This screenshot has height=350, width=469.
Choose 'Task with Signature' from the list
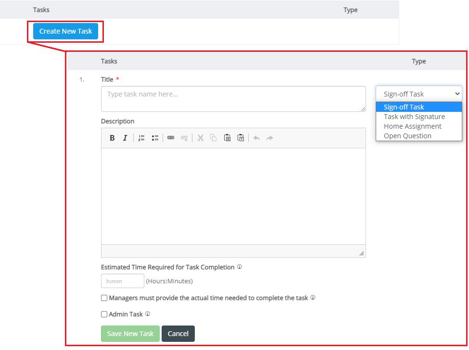(x=414, y=116)
